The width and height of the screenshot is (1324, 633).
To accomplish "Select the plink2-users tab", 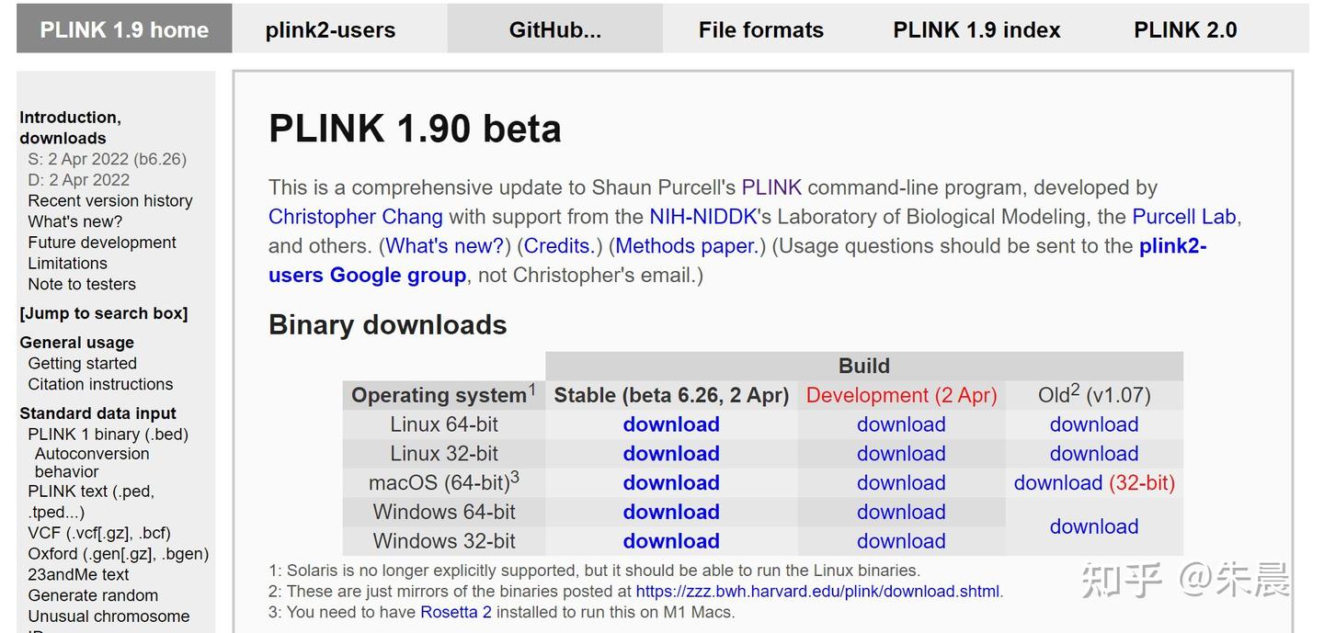I will [331, 28].
